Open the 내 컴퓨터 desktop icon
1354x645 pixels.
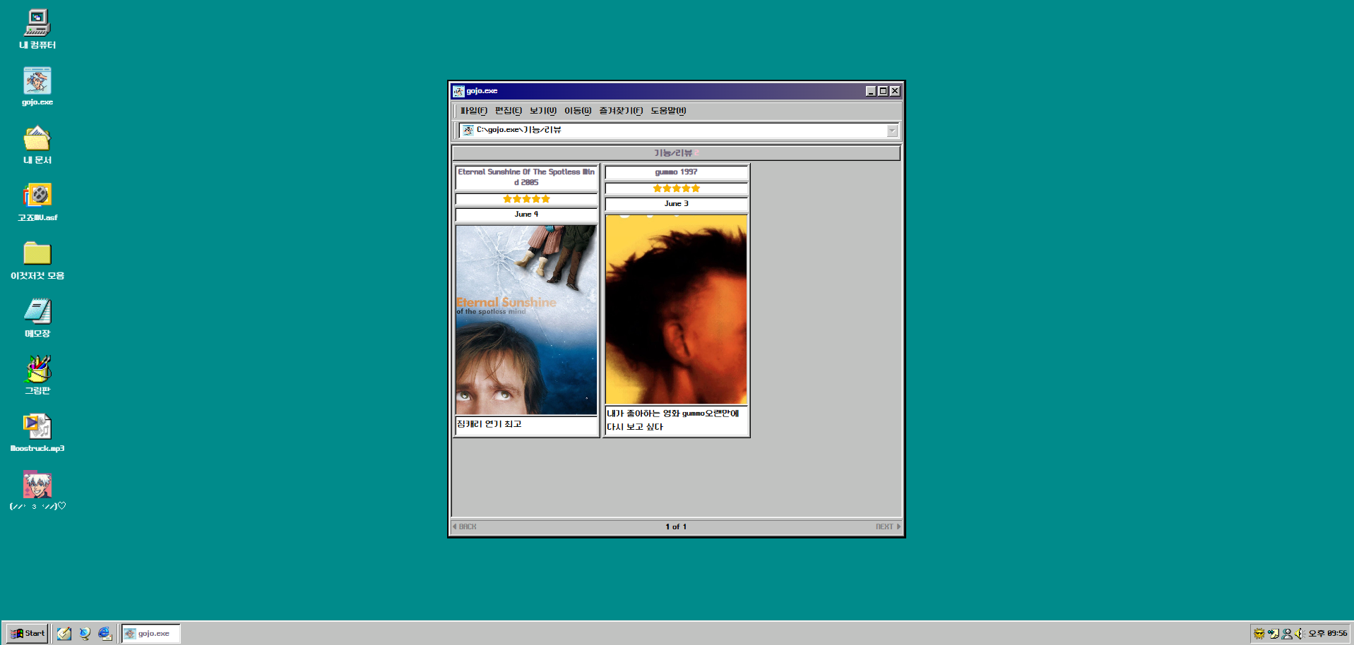pos(37,29)
